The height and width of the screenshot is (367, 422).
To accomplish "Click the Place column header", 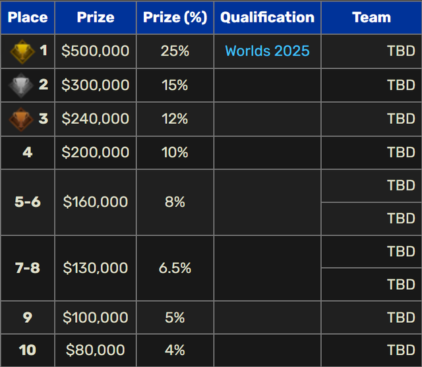I will click(x=28, y=18).
